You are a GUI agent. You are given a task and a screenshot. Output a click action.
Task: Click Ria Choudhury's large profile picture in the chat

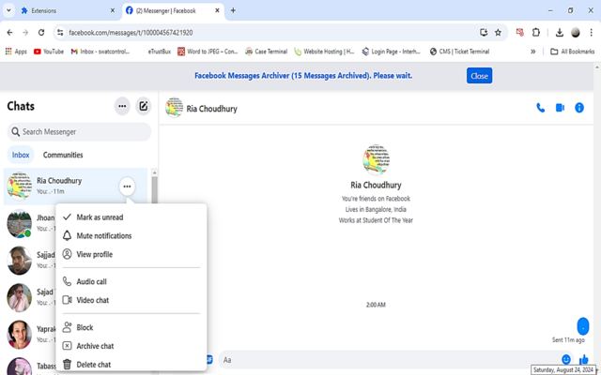[376, 160]
